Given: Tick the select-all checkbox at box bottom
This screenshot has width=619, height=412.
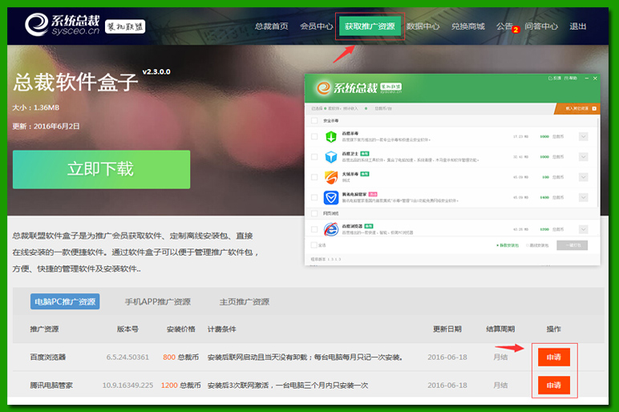Looking at the screenshot, I should pyautogui.click(x=314, y=245).
